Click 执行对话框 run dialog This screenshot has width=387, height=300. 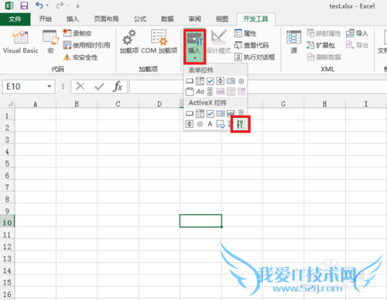click(x=255, y=57)
